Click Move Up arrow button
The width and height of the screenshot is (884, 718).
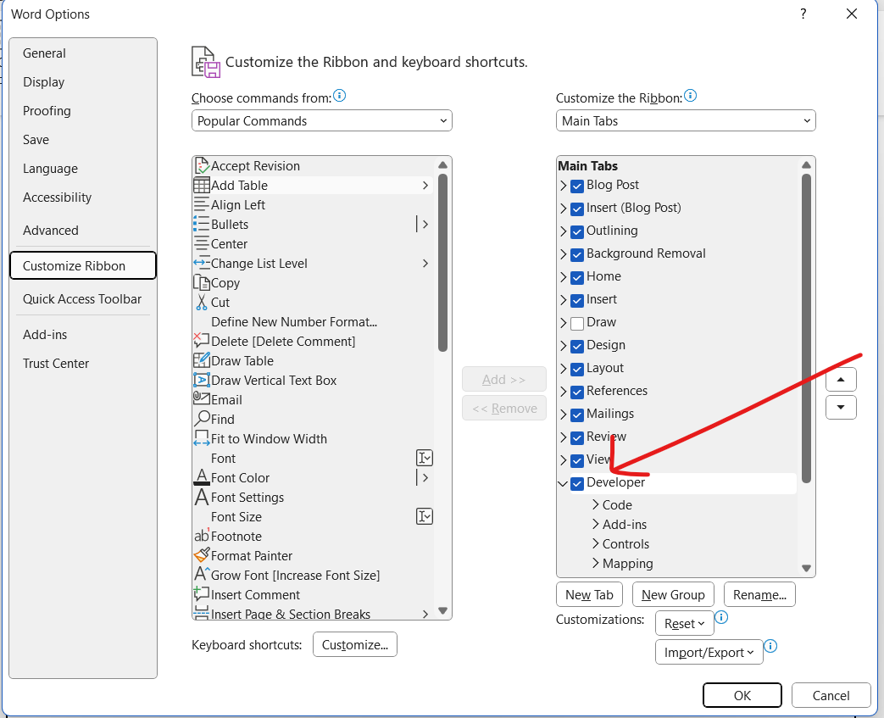coord(841,380)
